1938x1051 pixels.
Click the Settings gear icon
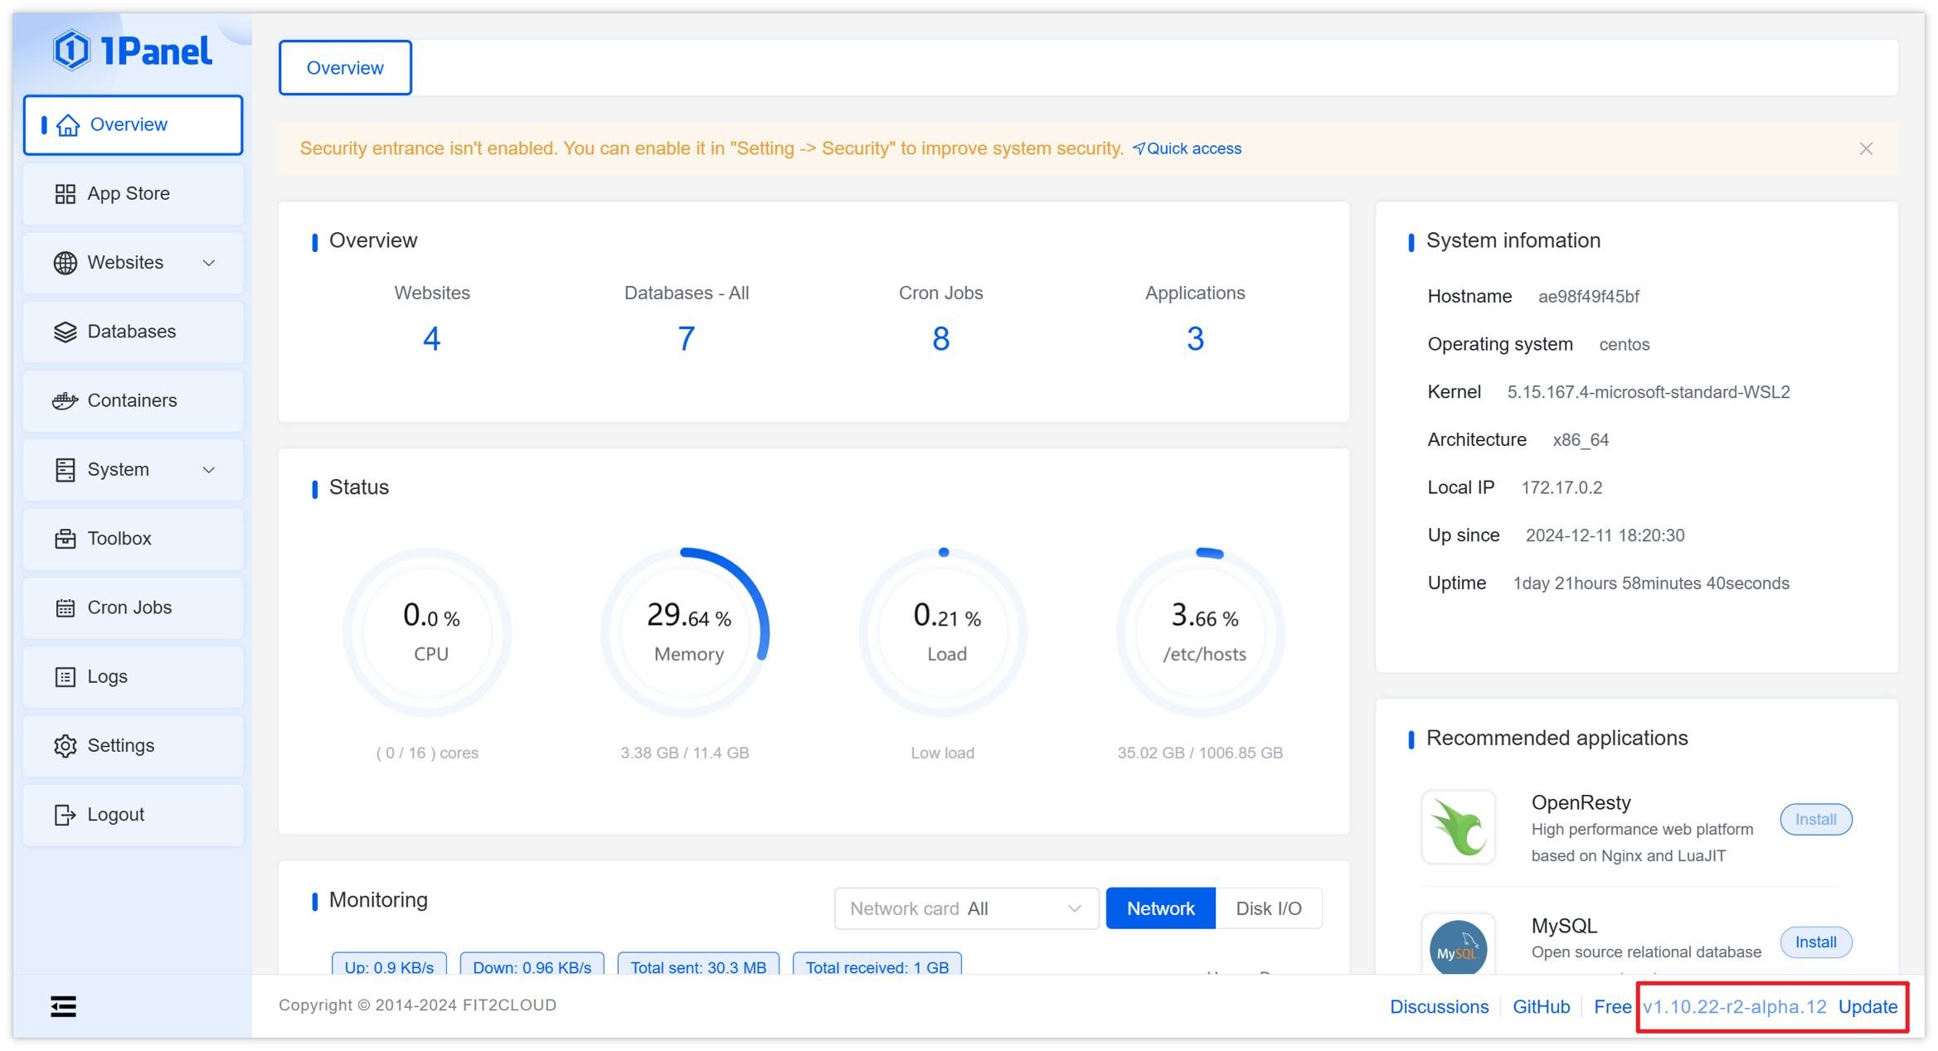tap(65, 746)
